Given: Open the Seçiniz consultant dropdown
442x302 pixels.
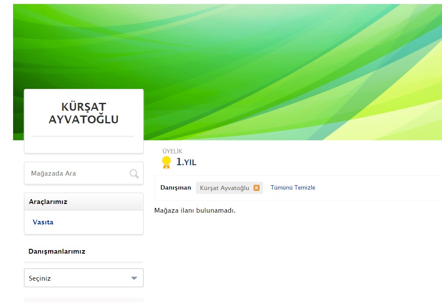Looking at the screenshot, I should (x=83, y=278).
